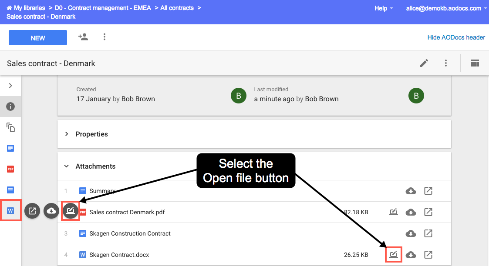Select the second Google Doc sidebar icon

[10, 190]
